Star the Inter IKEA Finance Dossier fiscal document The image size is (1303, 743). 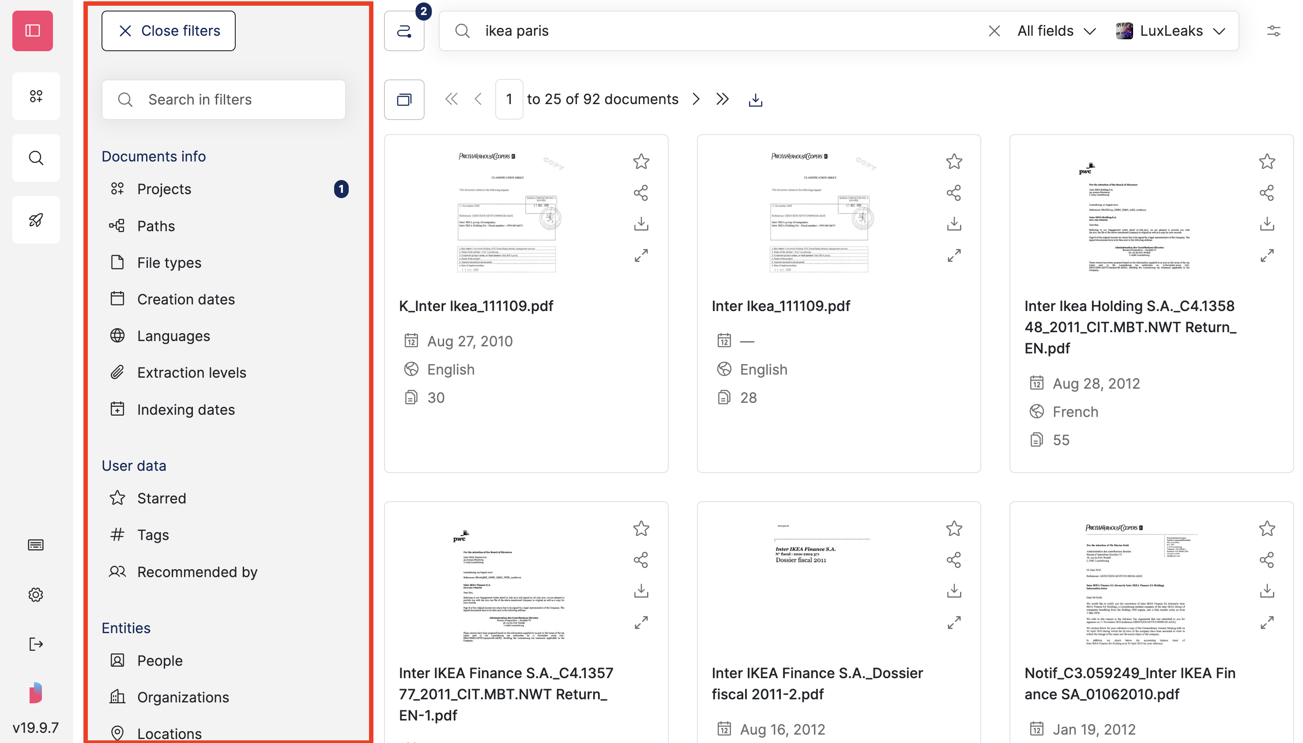pos(953,529)
